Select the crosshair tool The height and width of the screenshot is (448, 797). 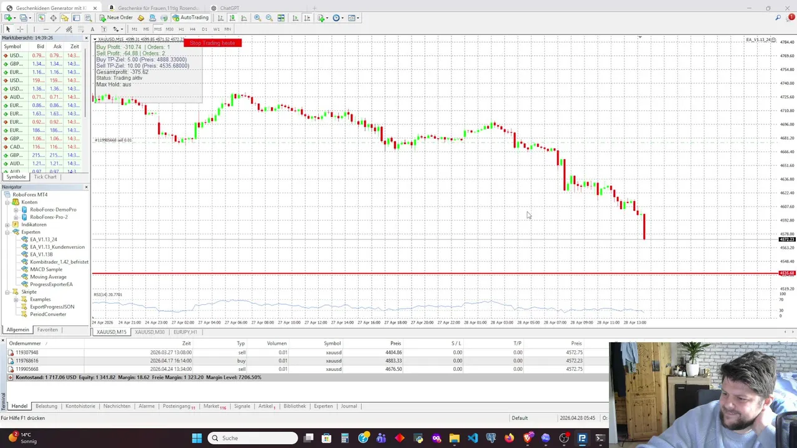pos(20,29)
